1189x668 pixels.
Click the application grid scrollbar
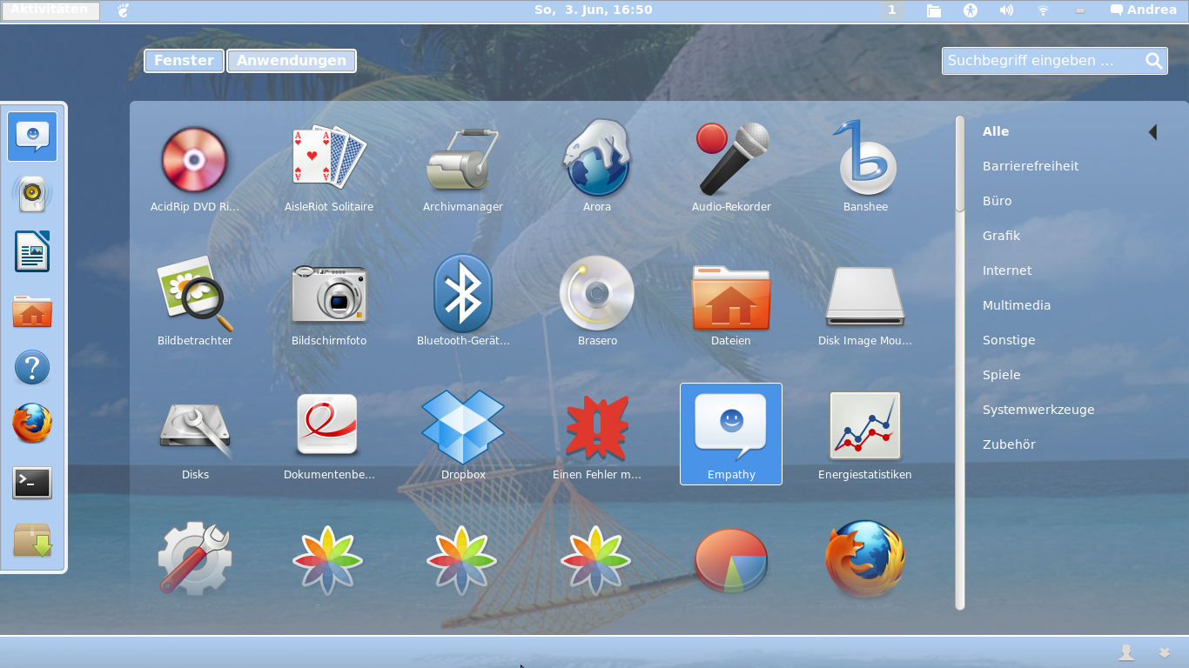pos(960,164)
